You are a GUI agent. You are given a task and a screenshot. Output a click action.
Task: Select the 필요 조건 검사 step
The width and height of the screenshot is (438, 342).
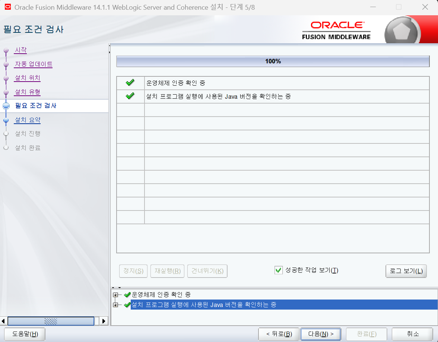(x=36, y=106)
